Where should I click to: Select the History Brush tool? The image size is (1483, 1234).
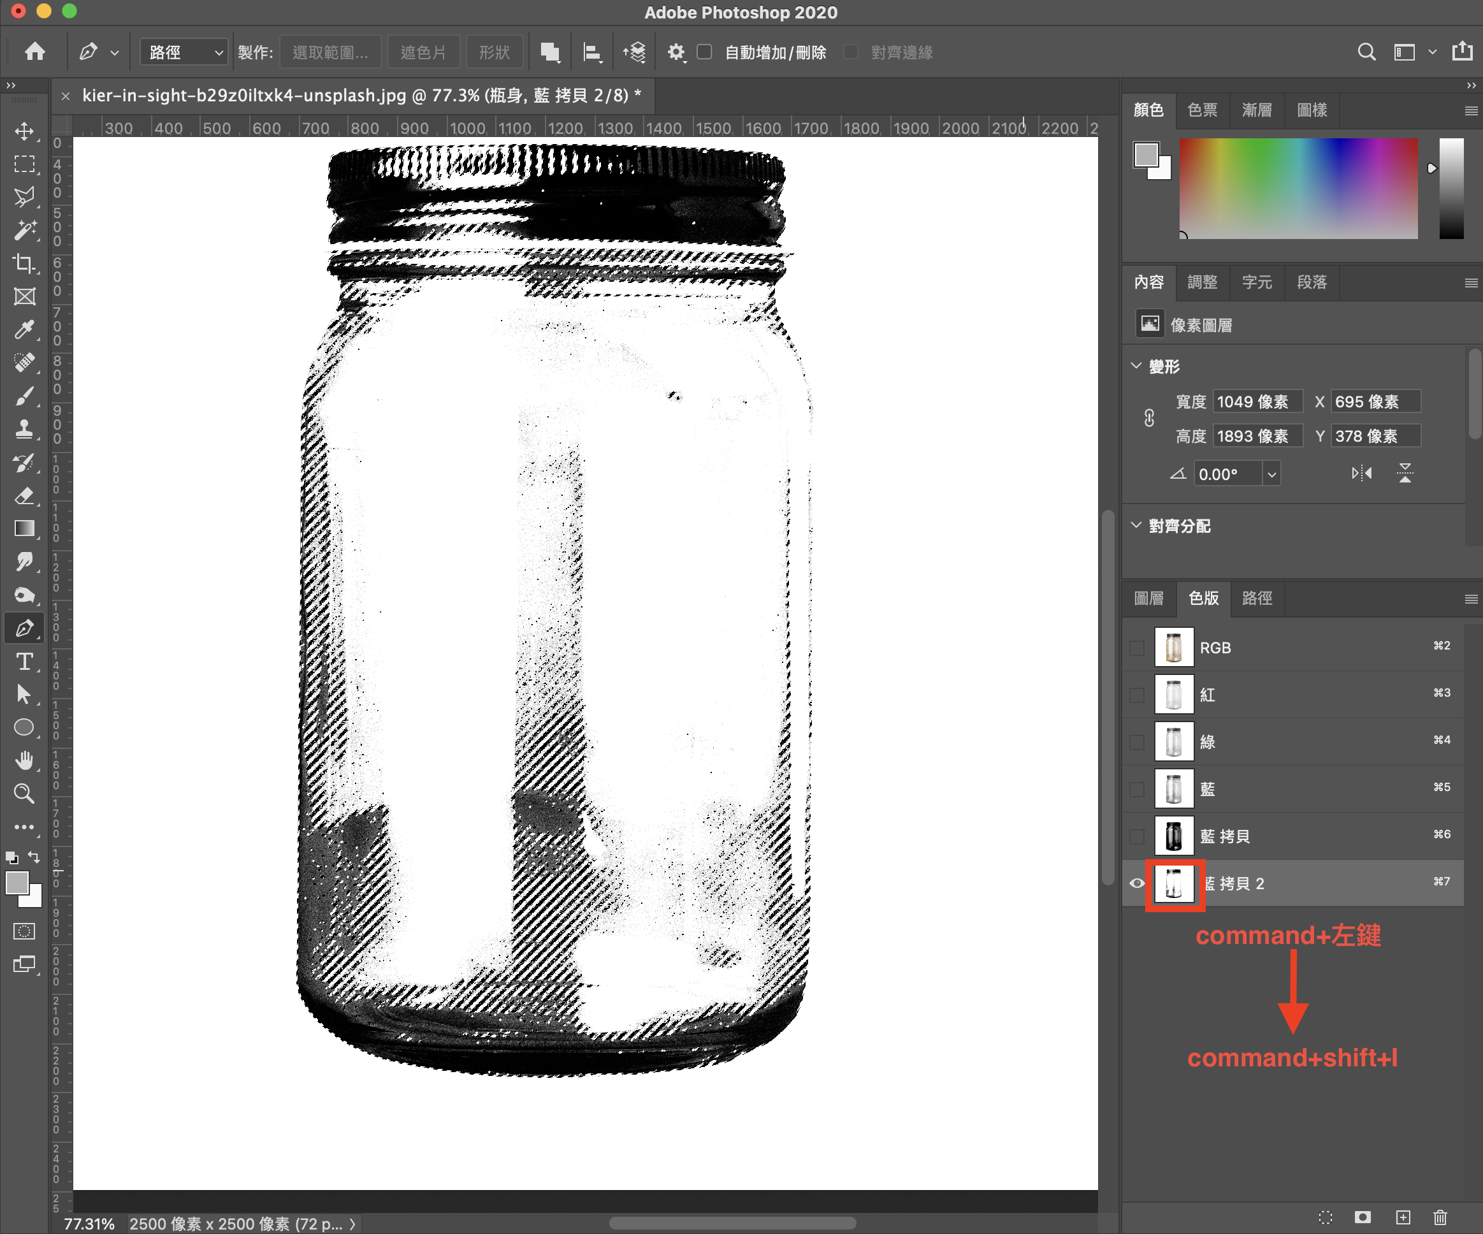pyautogui.click(x=24, y=463)
